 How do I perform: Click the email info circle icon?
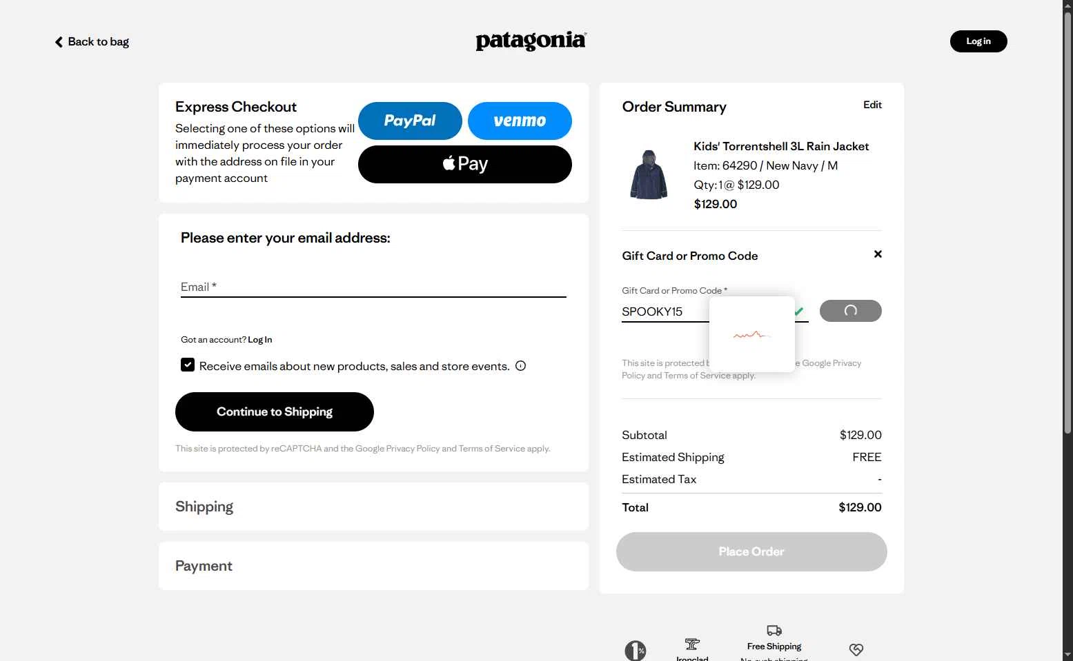(521, 366)
